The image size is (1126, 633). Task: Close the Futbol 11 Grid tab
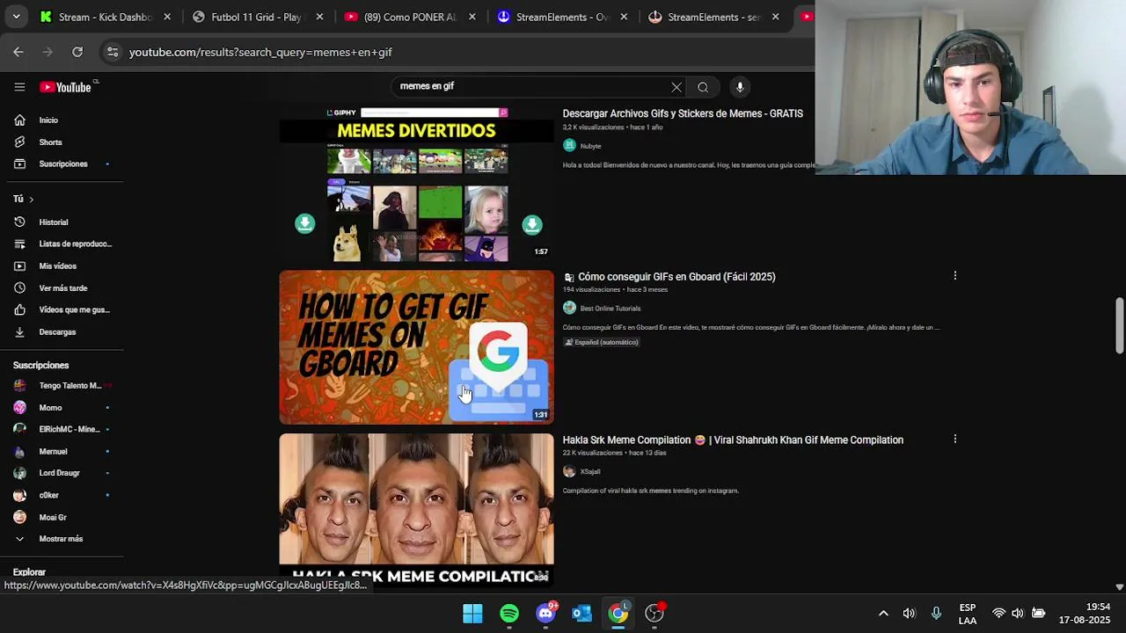tap(319, 17)
